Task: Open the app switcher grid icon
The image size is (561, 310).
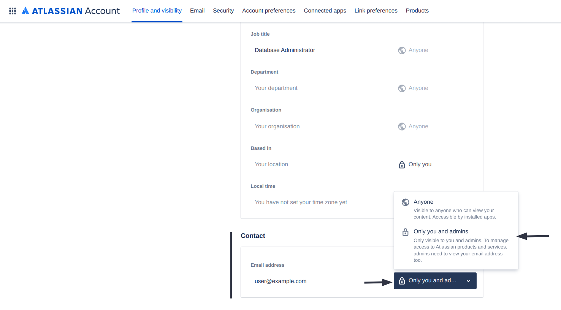Action: click(x=13, y=11)
